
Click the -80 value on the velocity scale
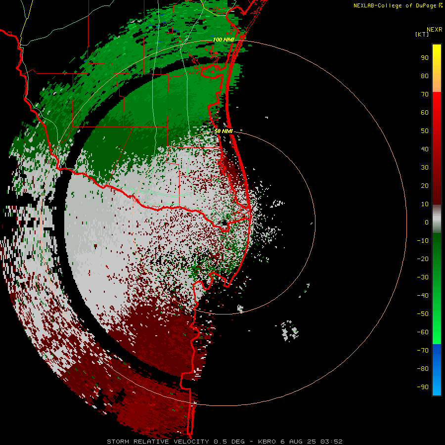coord(423,369)
